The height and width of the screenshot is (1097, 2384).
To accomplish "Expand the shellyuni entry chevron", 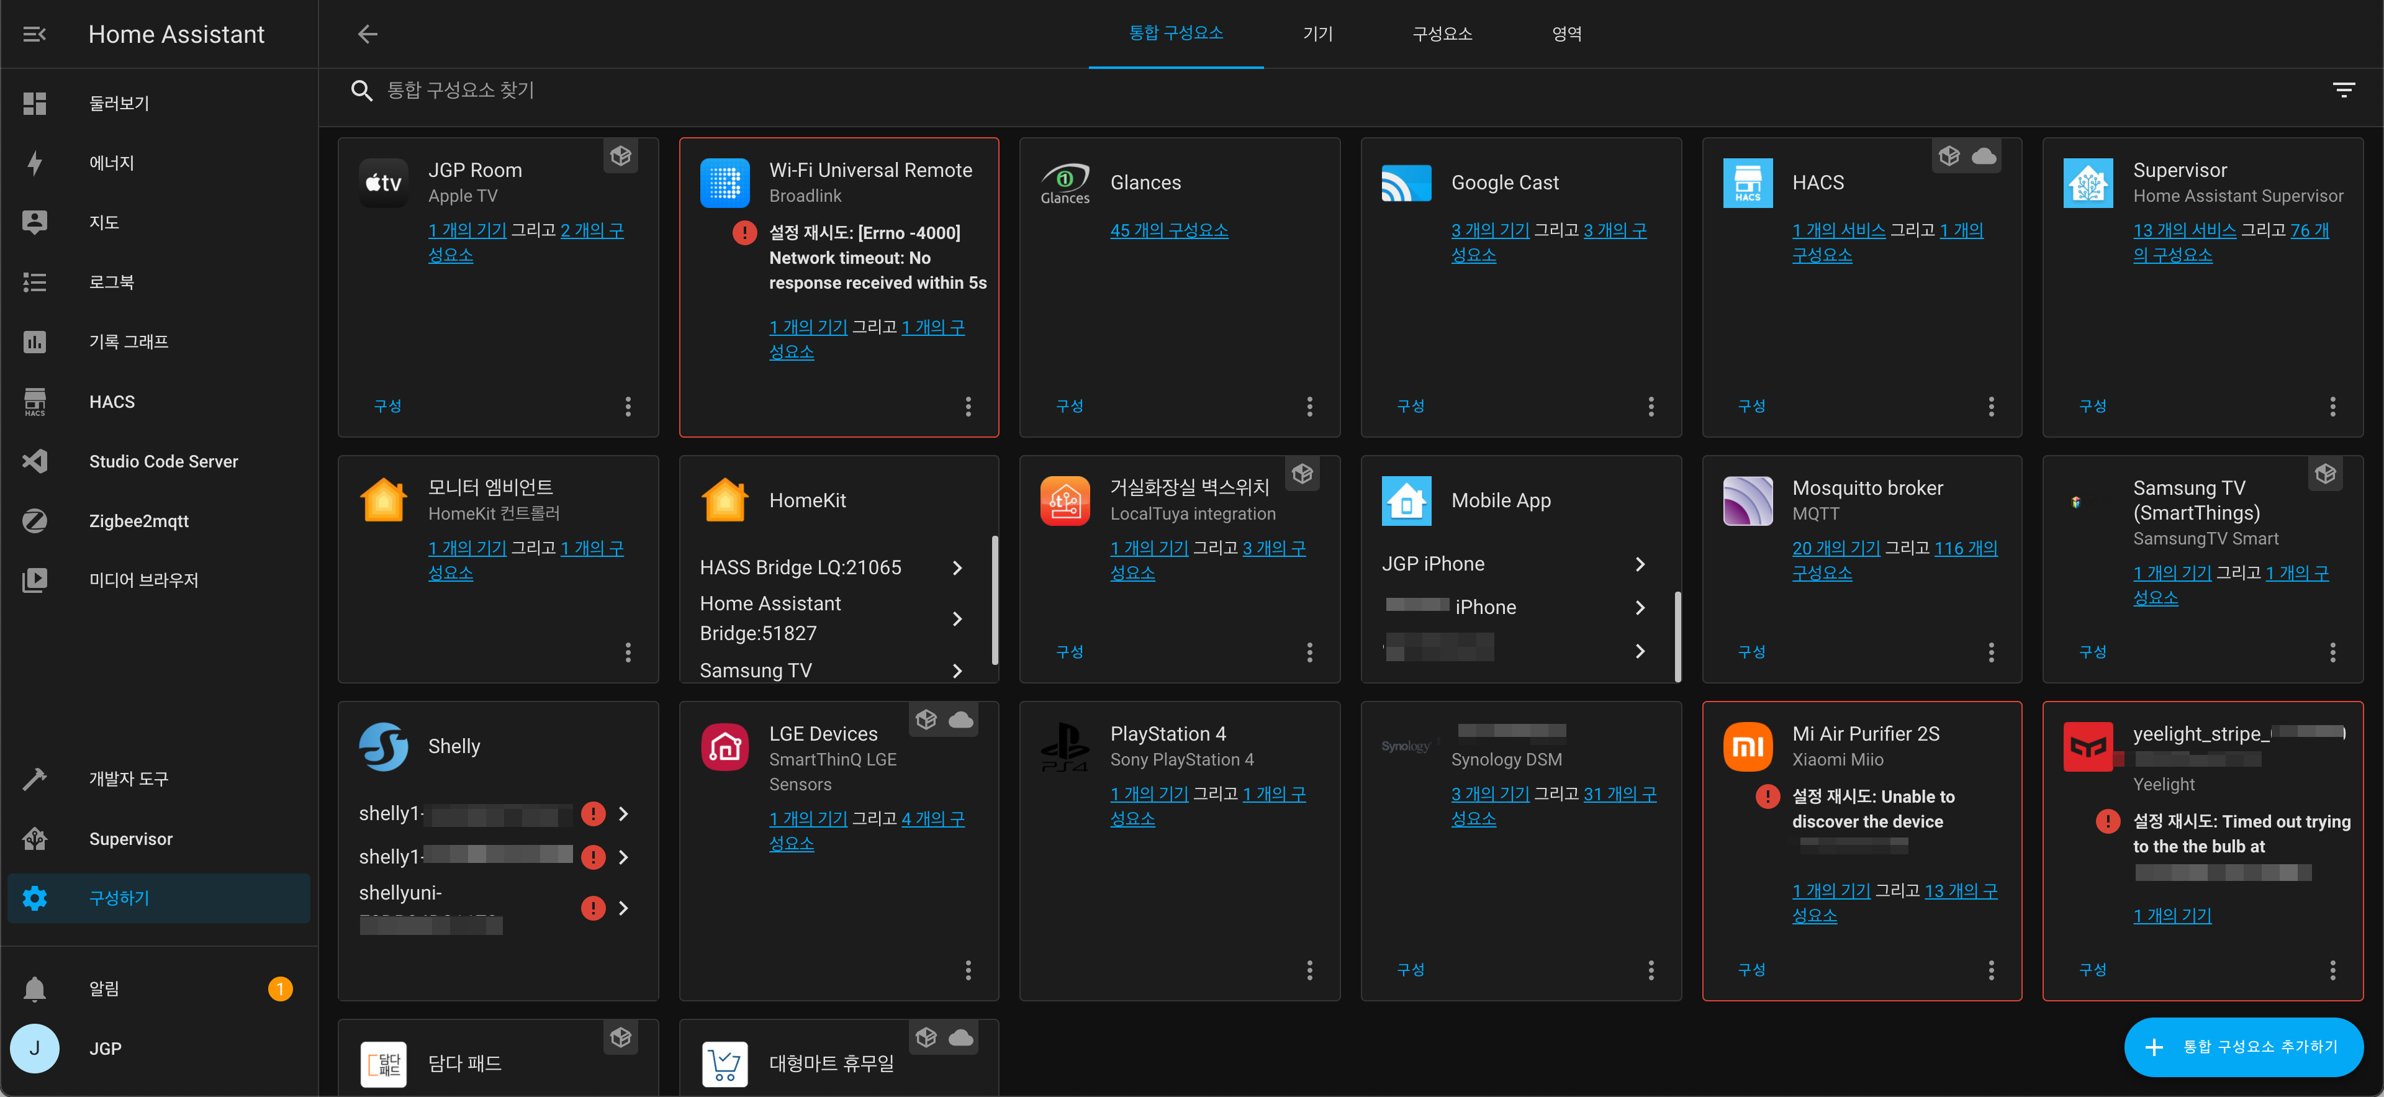I will click(x=624, y=908).
